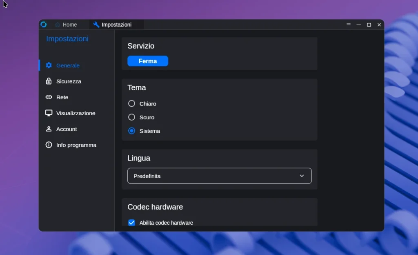The width and height of the screenshot is (418, 255).
Task: Select the Scuro theme option
Action: click(x=131, y=117)
